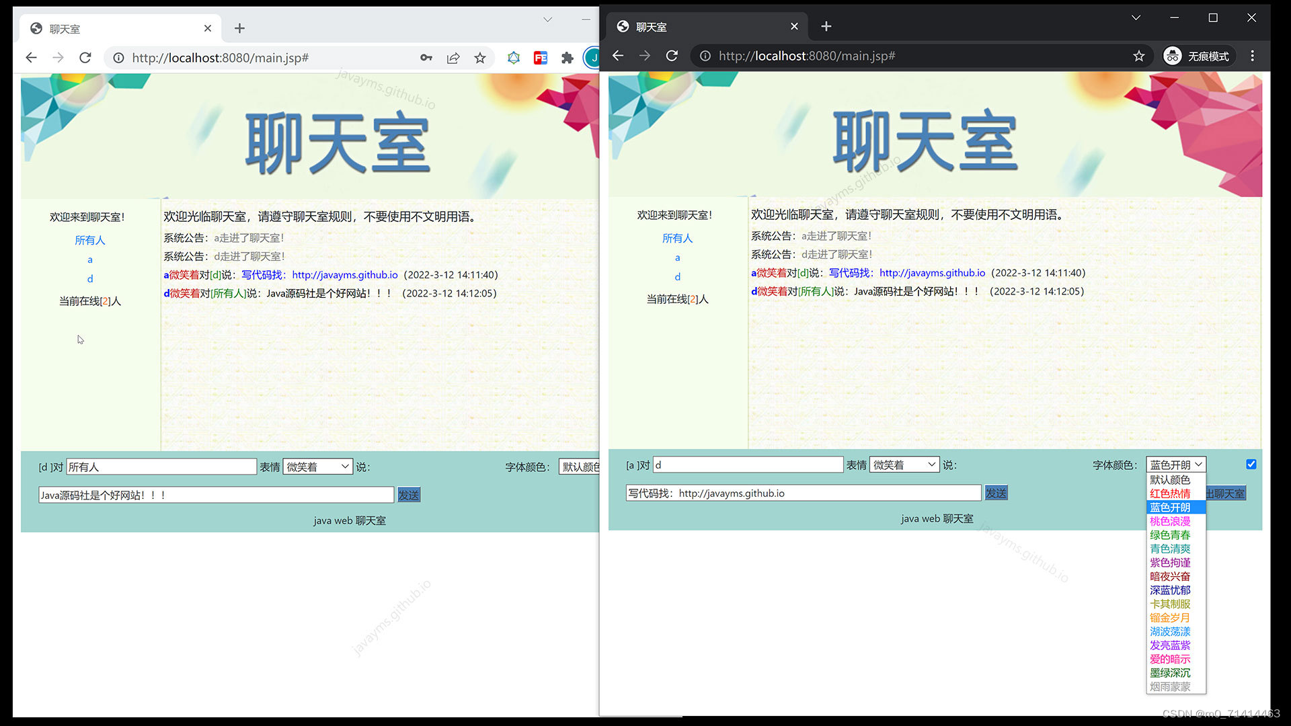Go back in the incognito browser window
Image resolution: width=1291 pixels, height=726 pixels.
pos(618,56)
